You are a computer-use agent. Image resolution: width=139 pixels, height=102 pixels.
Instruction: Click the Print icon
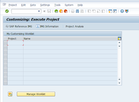point(73,11)
